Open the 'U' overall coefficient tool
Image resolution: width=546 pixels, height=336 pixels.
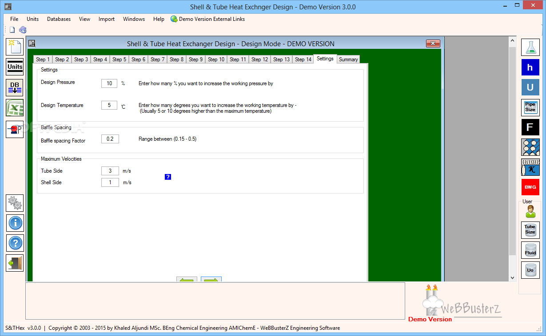530,87
